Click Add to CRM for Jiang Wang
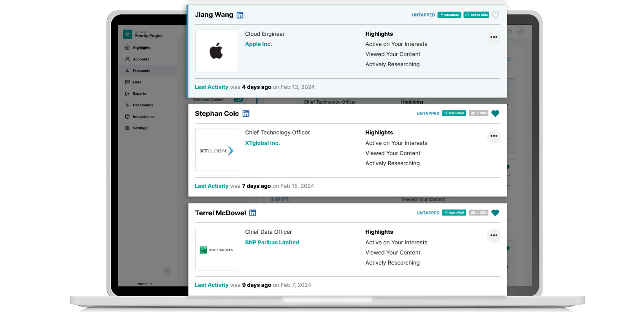Image resolution: width=633 pixels, height=321 pixels. point(476,15)
